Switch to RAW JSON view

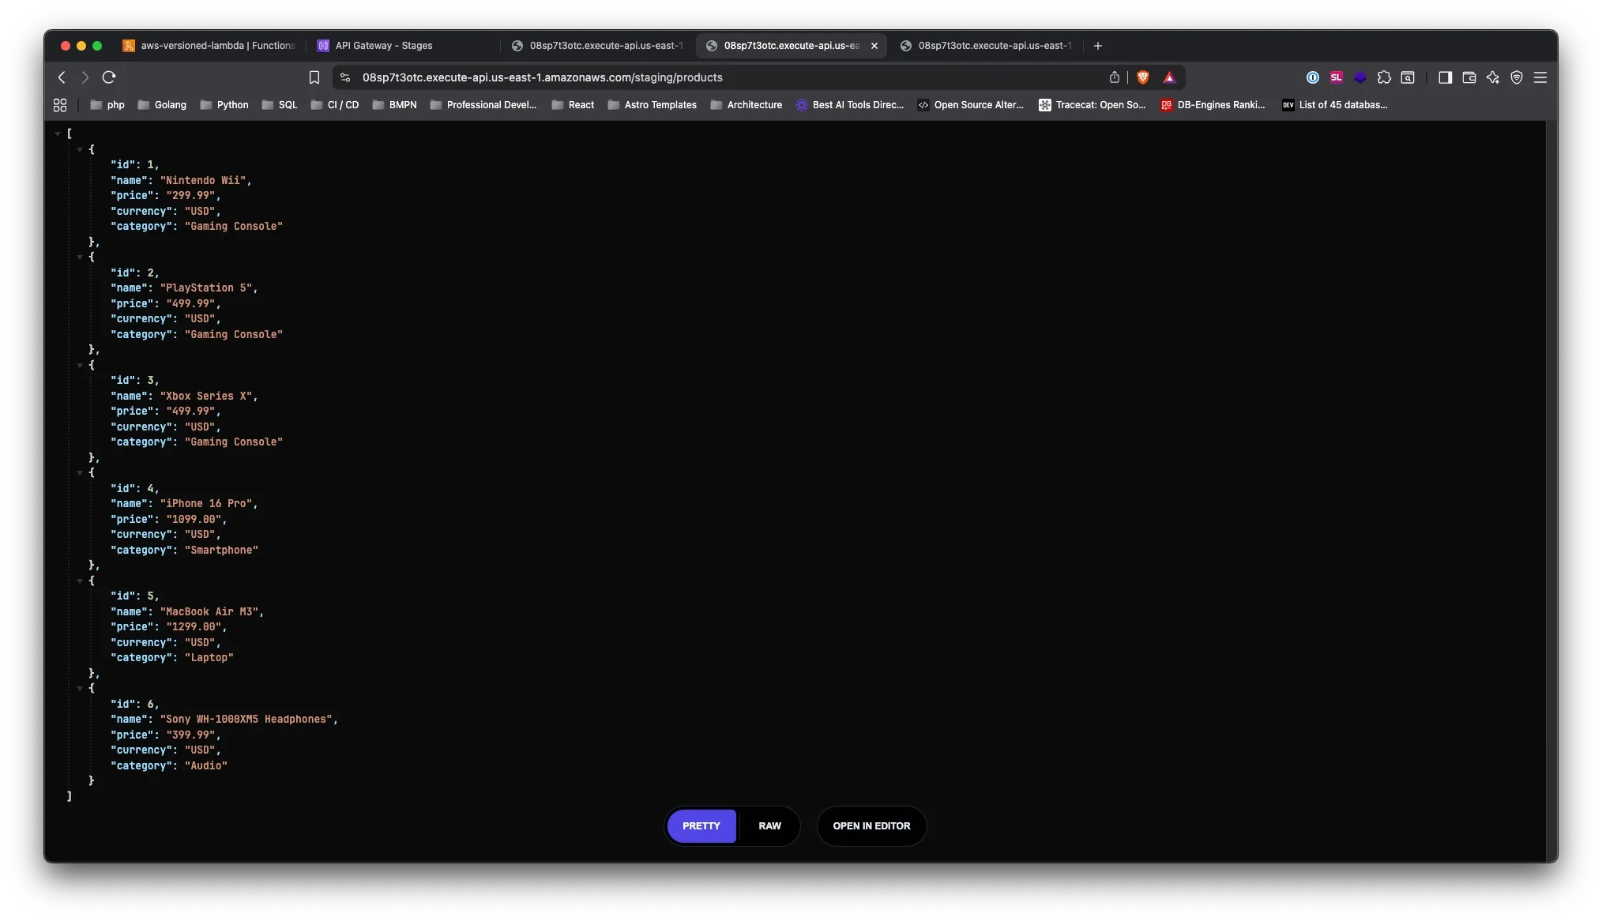pos(769,825)
